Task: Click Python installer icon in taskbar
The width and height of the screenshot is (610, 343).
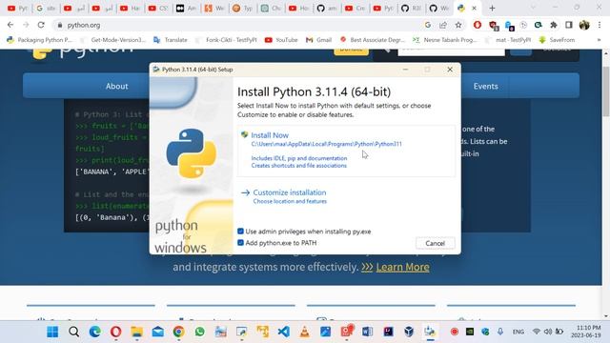Action: [x=430, y=332]
